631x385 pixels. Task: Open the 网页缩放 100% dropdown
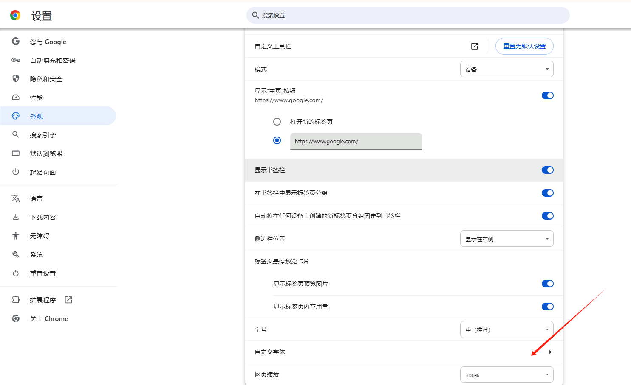point(507,375)
